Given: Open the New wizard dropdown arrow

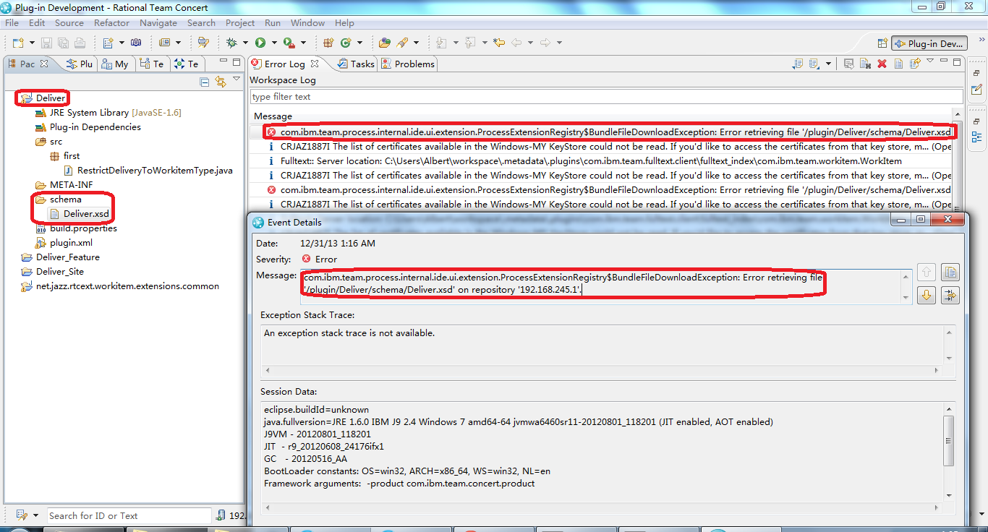Looking at the screenshot, I should point(30,43).
